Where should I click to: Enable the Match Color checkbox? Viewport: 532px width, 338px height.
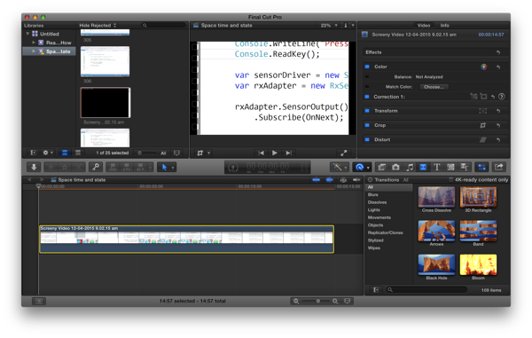point(367,87)
